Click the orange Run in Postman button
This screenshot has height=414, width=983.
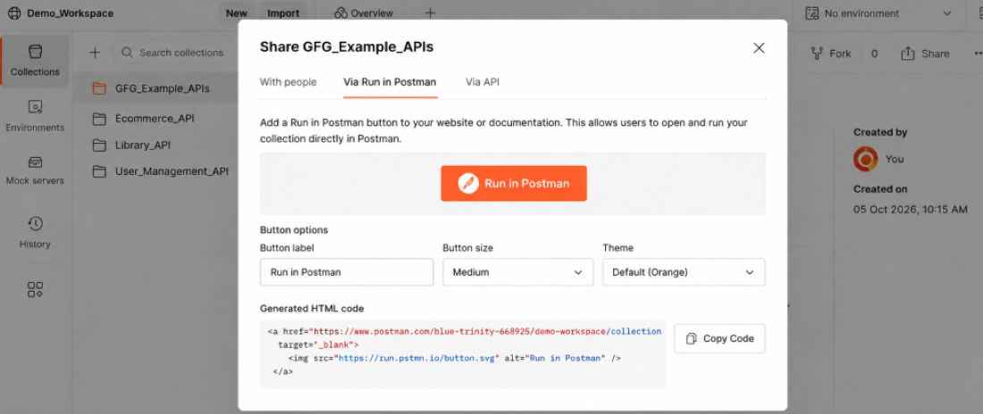[x=514, y=184]
